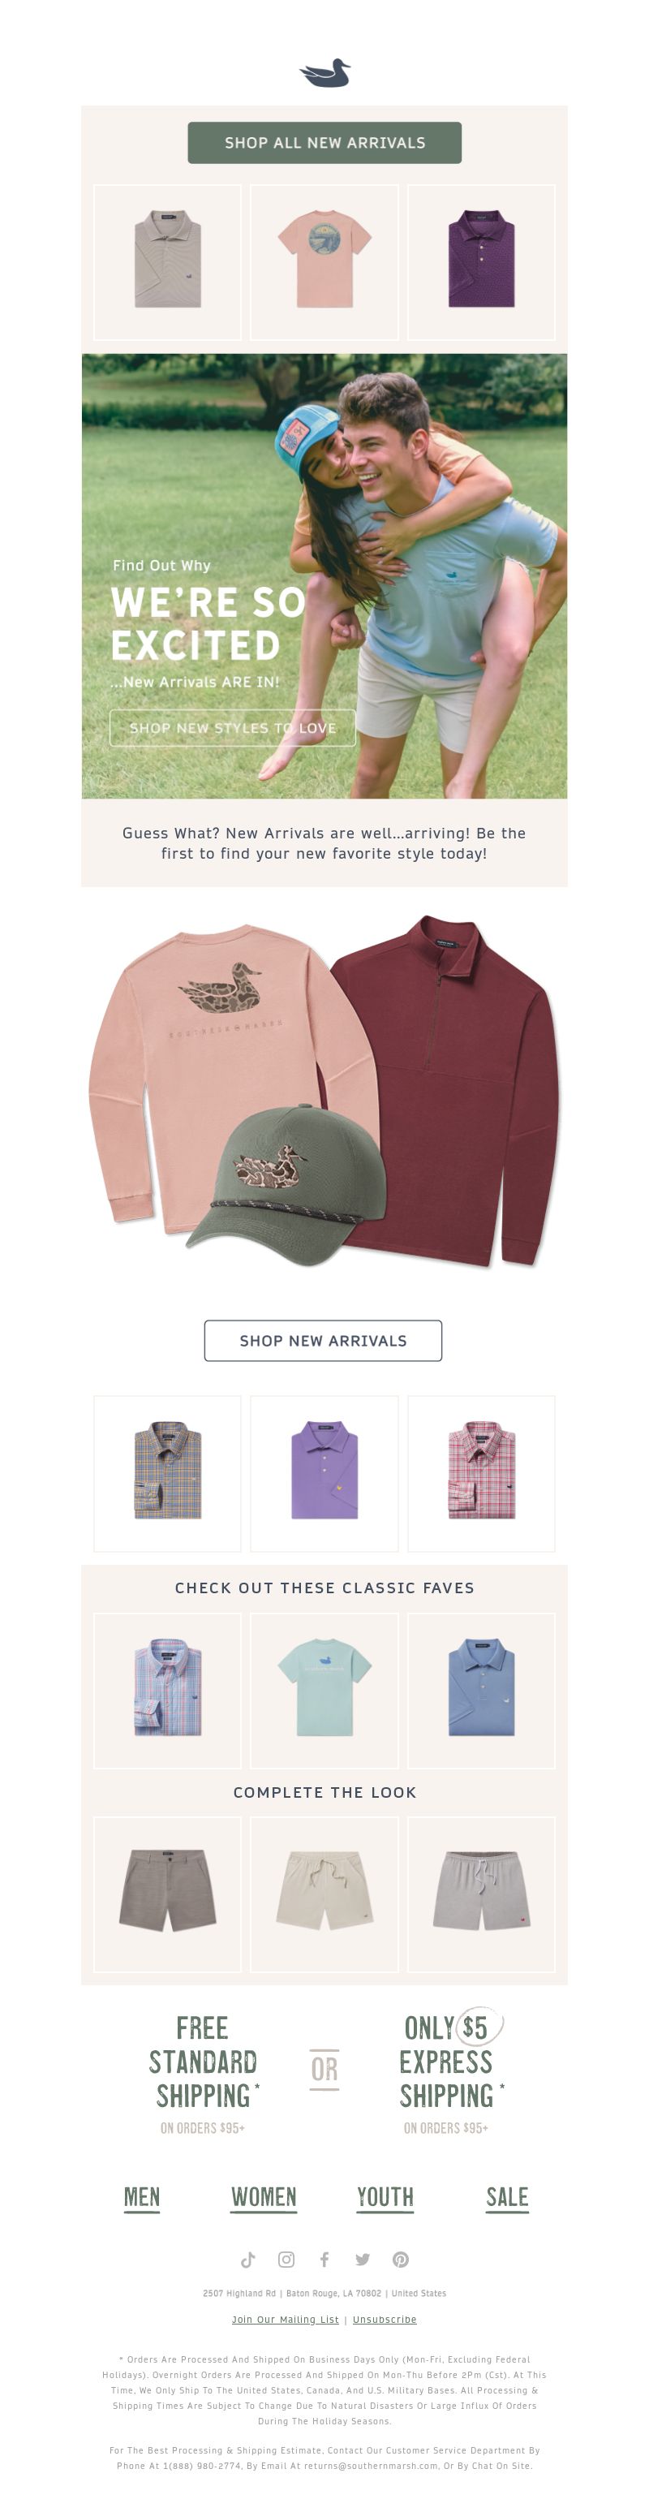
Task: Open the Men category link
Action: click(141, 2197)
